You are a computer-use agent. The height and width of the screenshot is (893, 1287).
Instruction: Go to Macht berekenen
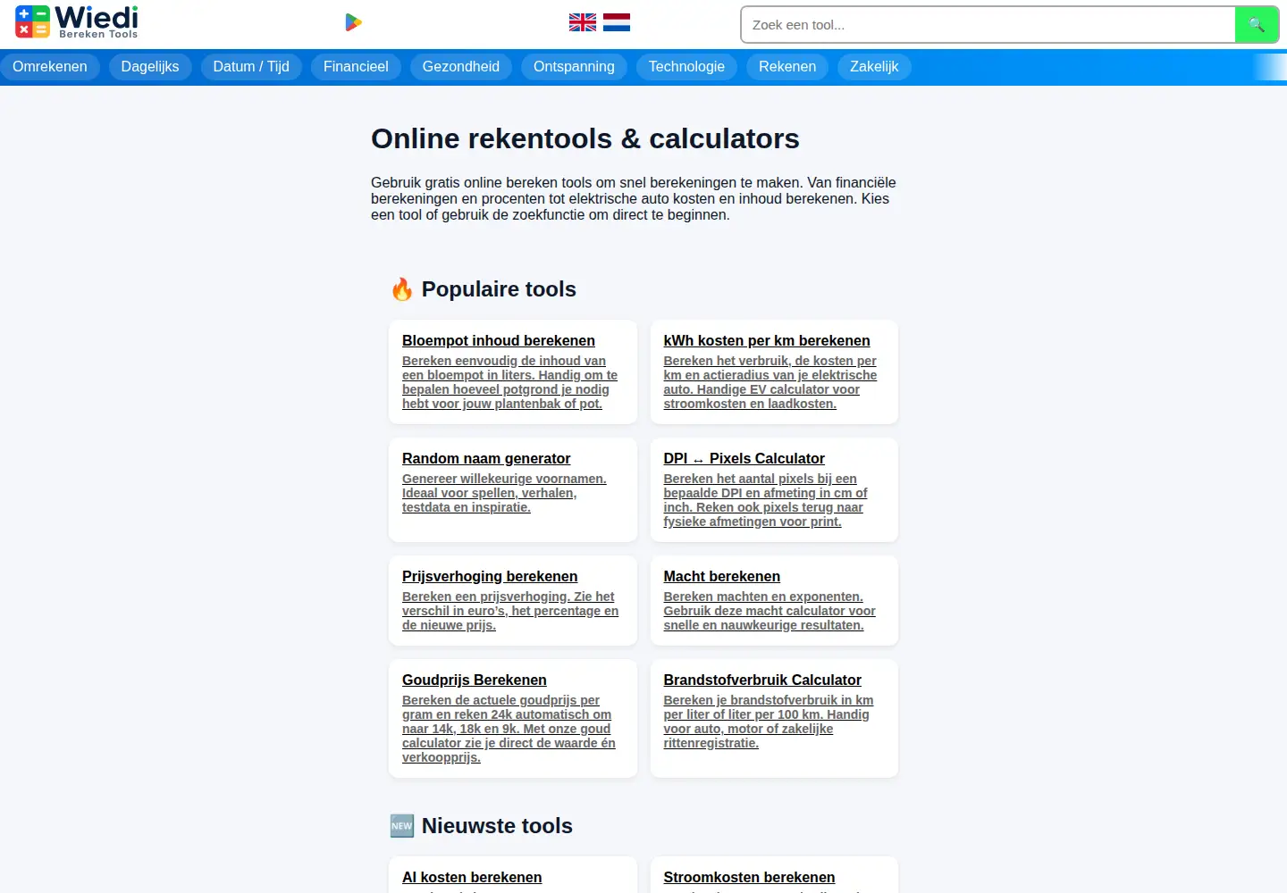click(722, 577)
